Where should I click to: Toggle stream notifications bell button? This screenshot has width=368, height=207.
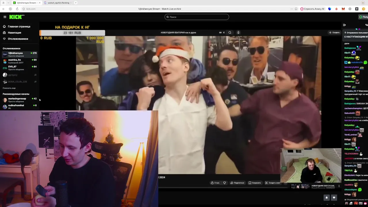[327, 198]
